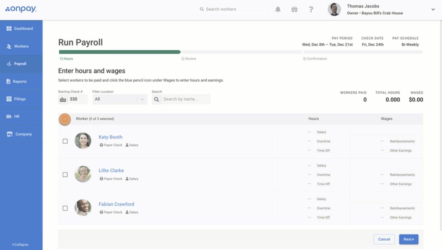This screenshot has height=250, width=442.
Task: Click pay period 'Wed, Dec 8th – Tue, Dec 21st'
Action: click(327, 44)
